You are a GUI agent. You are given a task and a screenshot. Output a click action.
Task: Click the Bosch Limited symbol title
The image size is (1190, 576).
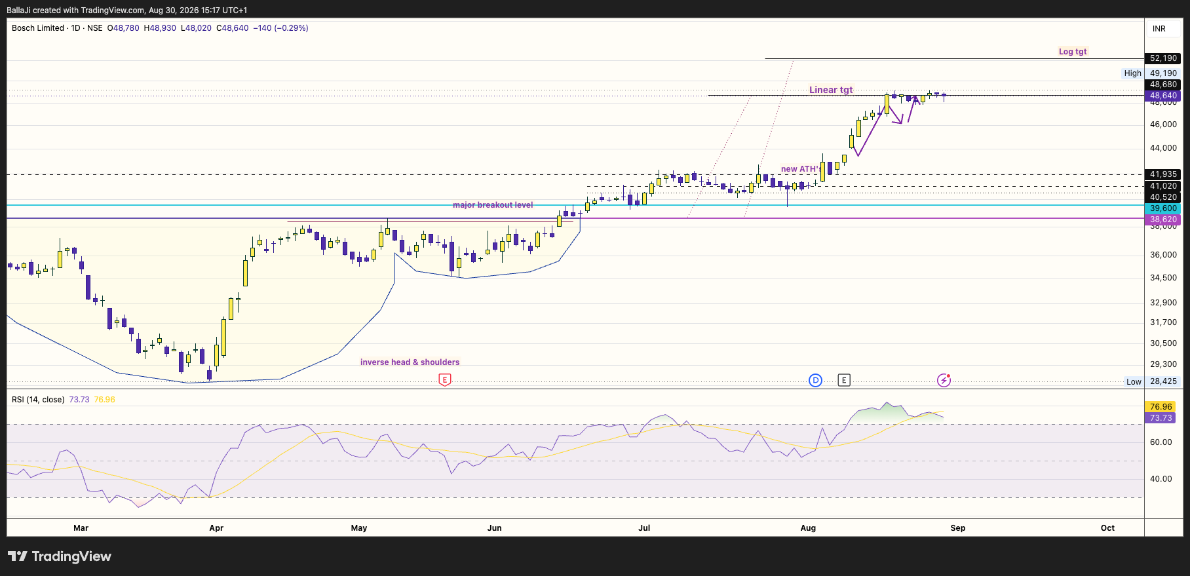tap(38, 28)
